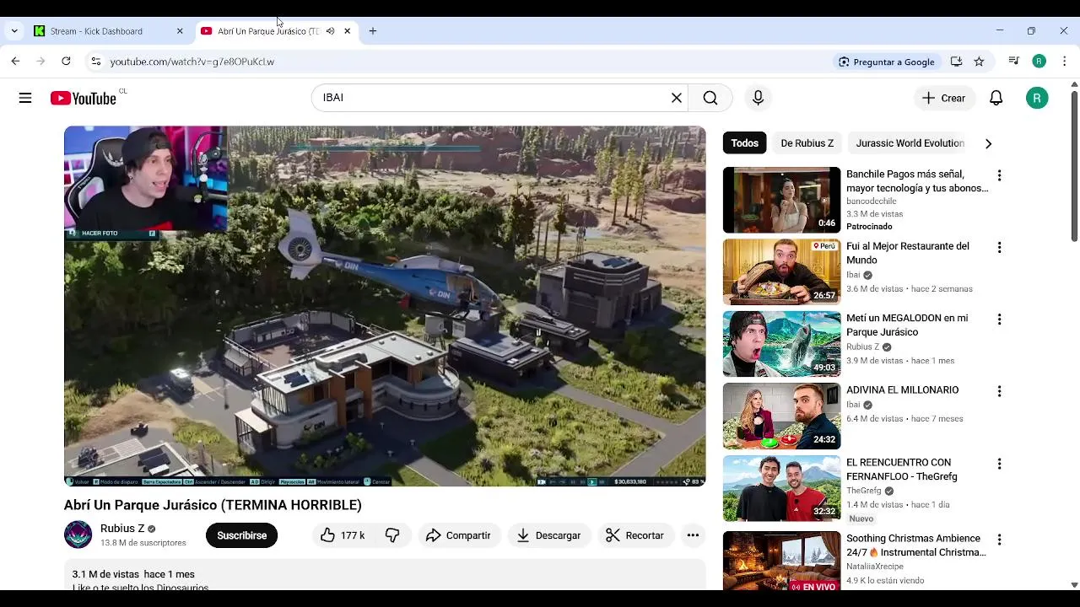The image size is (1080, 607).
Task: Click the TheGrefg channel name
Action: (864, 491)
